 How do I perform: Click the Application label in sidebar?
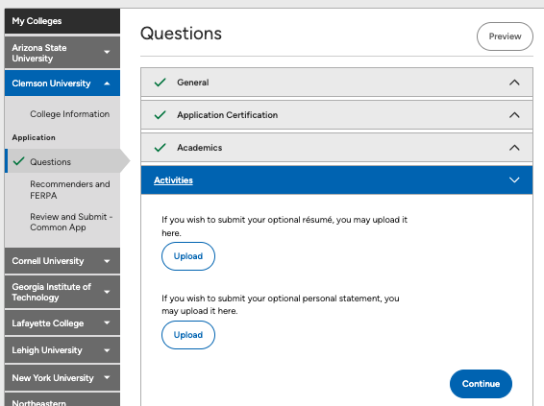(x=34, y=137)
